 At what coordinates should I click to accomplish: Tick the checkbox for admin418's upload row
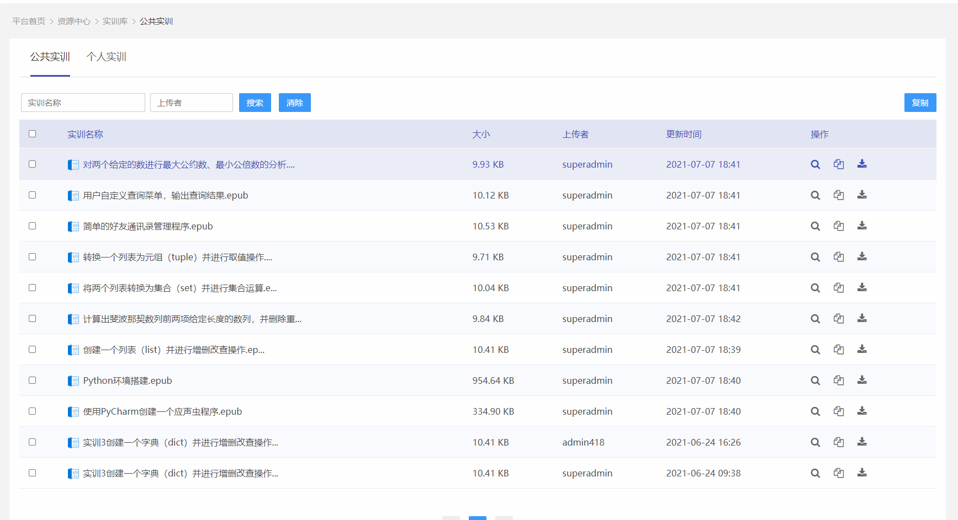[32, 442]
